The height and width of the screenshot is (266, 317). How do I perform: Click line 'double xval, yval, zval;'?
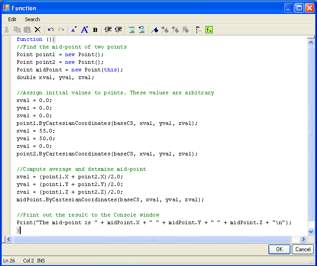tap(55, 78)
